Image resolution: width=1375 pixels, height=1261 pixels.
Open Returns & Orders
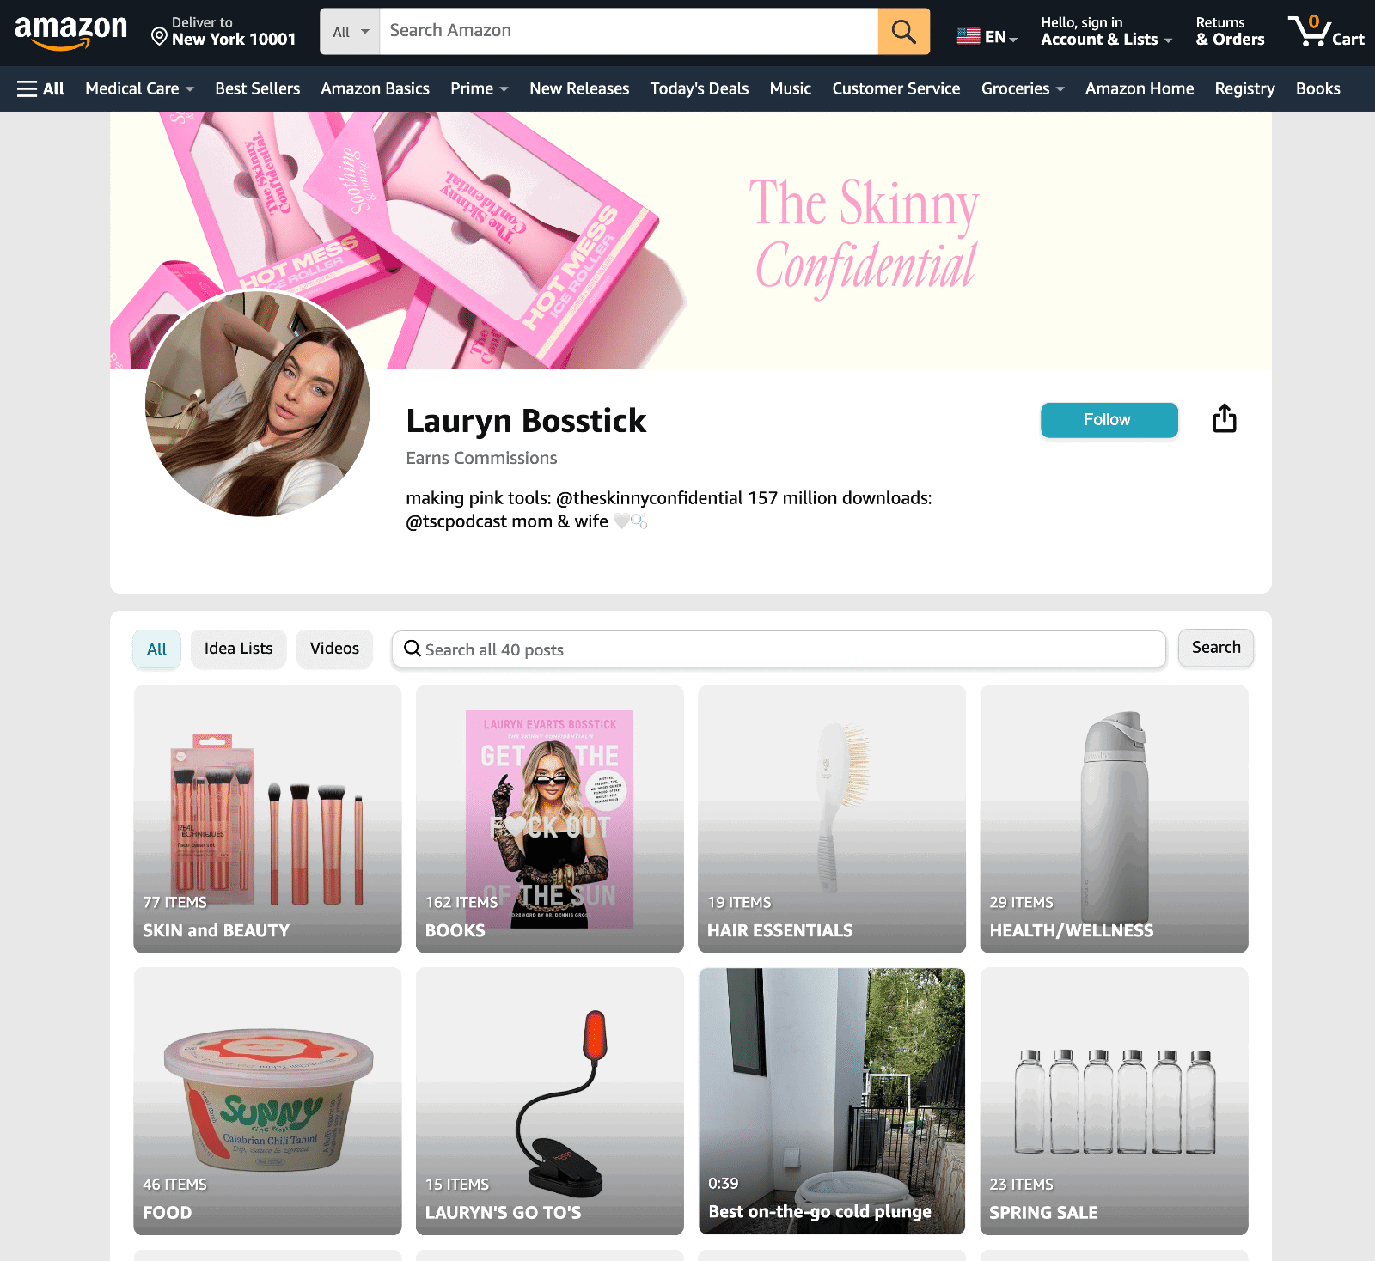1230,32
